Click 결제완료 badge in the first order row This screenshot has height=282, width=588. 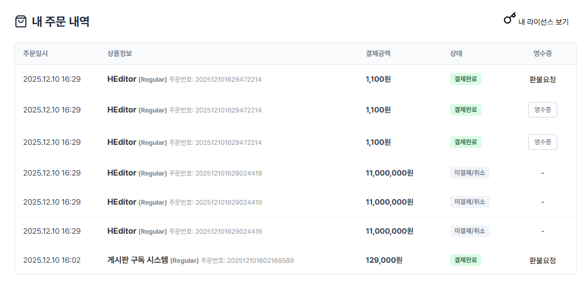pos(465,79)
